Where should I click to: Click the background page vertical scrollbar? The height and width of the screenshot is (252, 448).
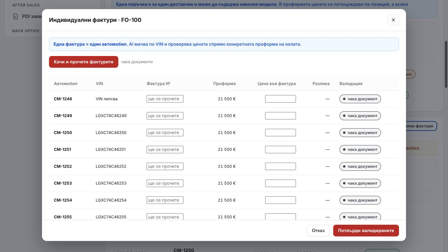(x=446, y=65)
